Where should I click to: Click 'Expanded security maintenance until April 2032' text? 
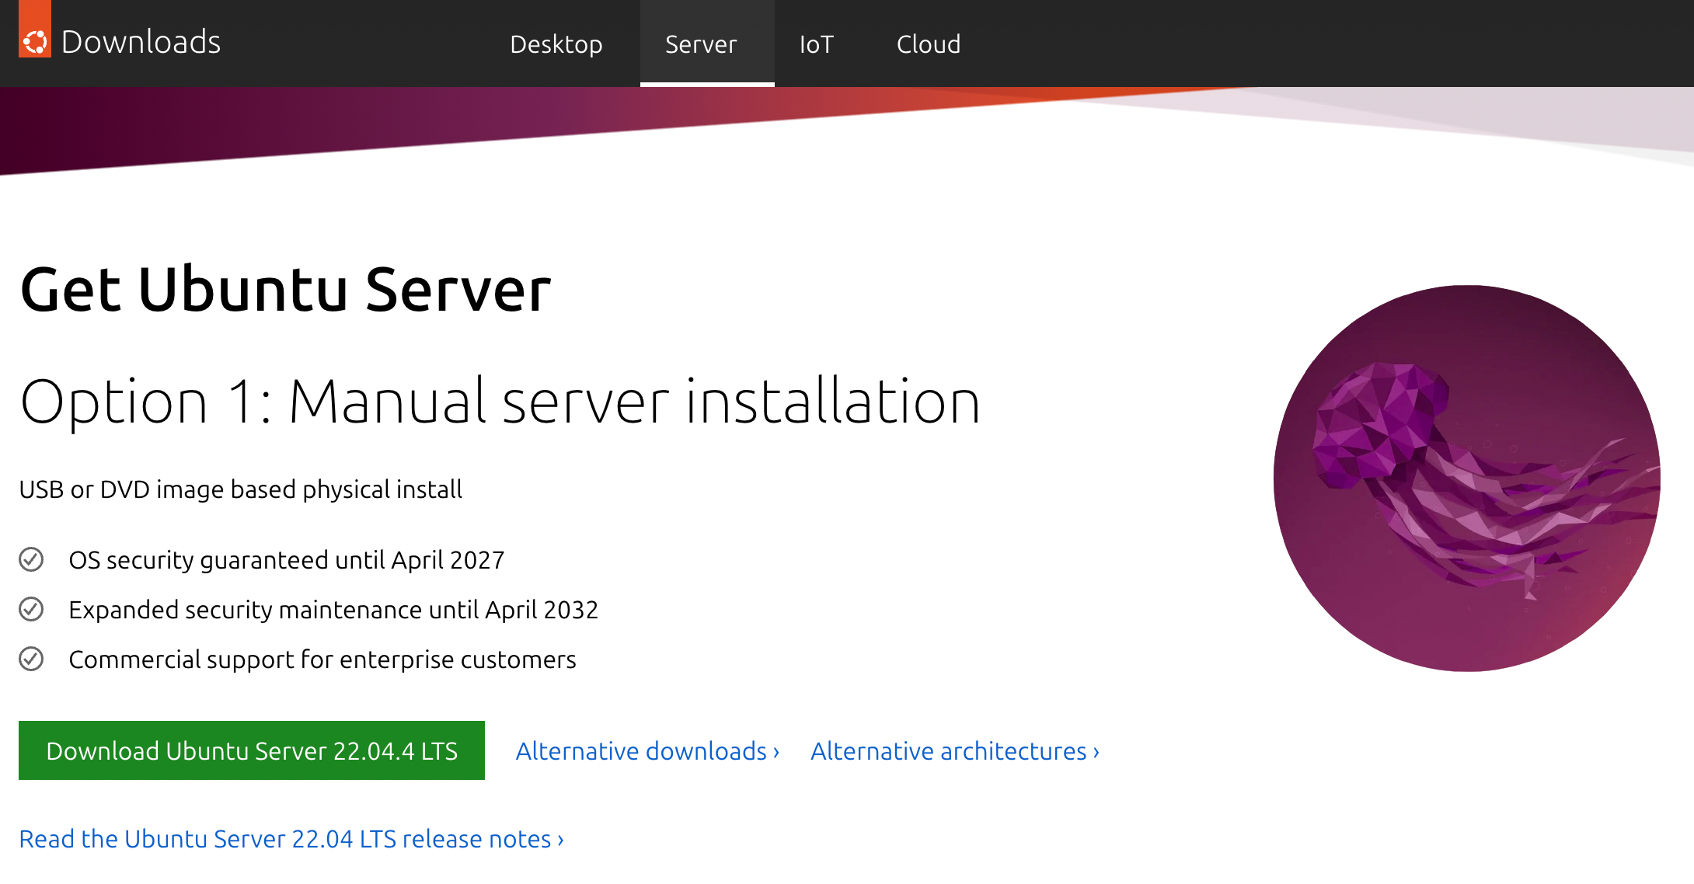333,610
